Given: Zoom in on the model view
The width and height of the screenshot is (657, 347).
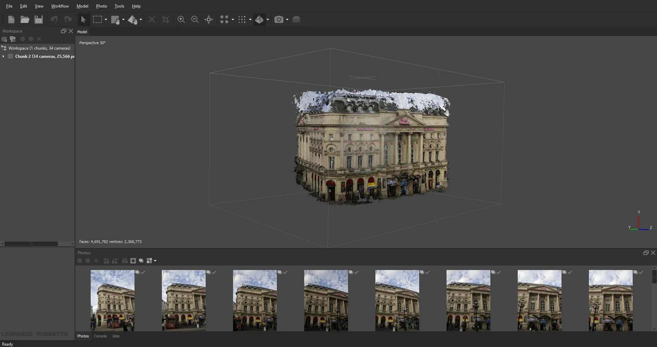Looking at the screenshot, I should pyautogui.click(x=181, y=20).
